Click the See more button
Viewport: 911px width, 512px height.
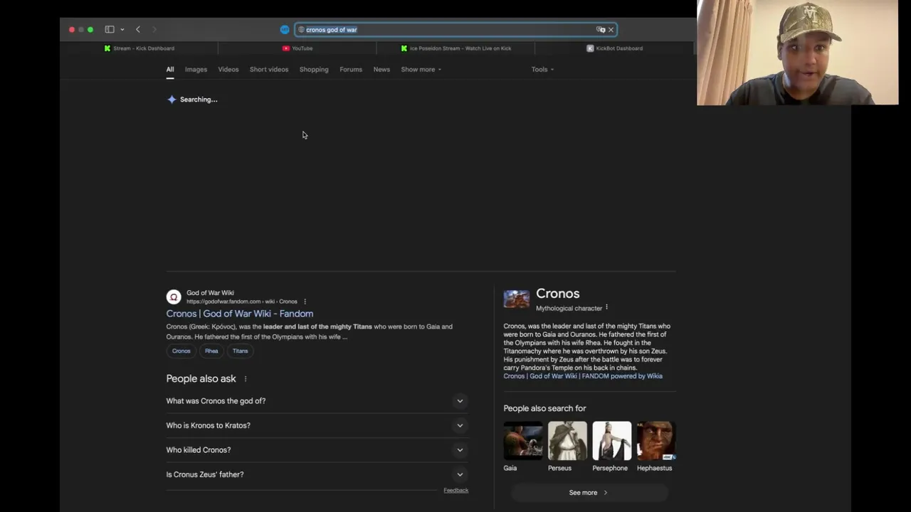pyautogui.click(x=589, y=493)
